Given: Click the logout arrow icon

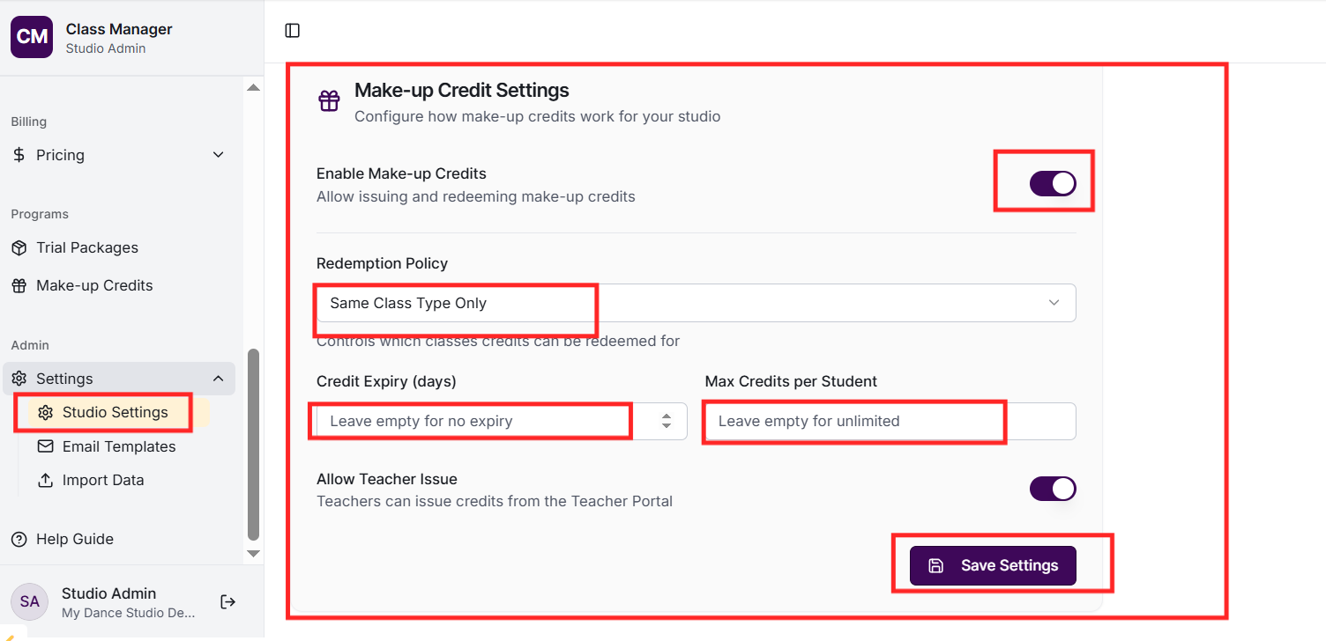Looking at the screenshot, I should 227,601.
